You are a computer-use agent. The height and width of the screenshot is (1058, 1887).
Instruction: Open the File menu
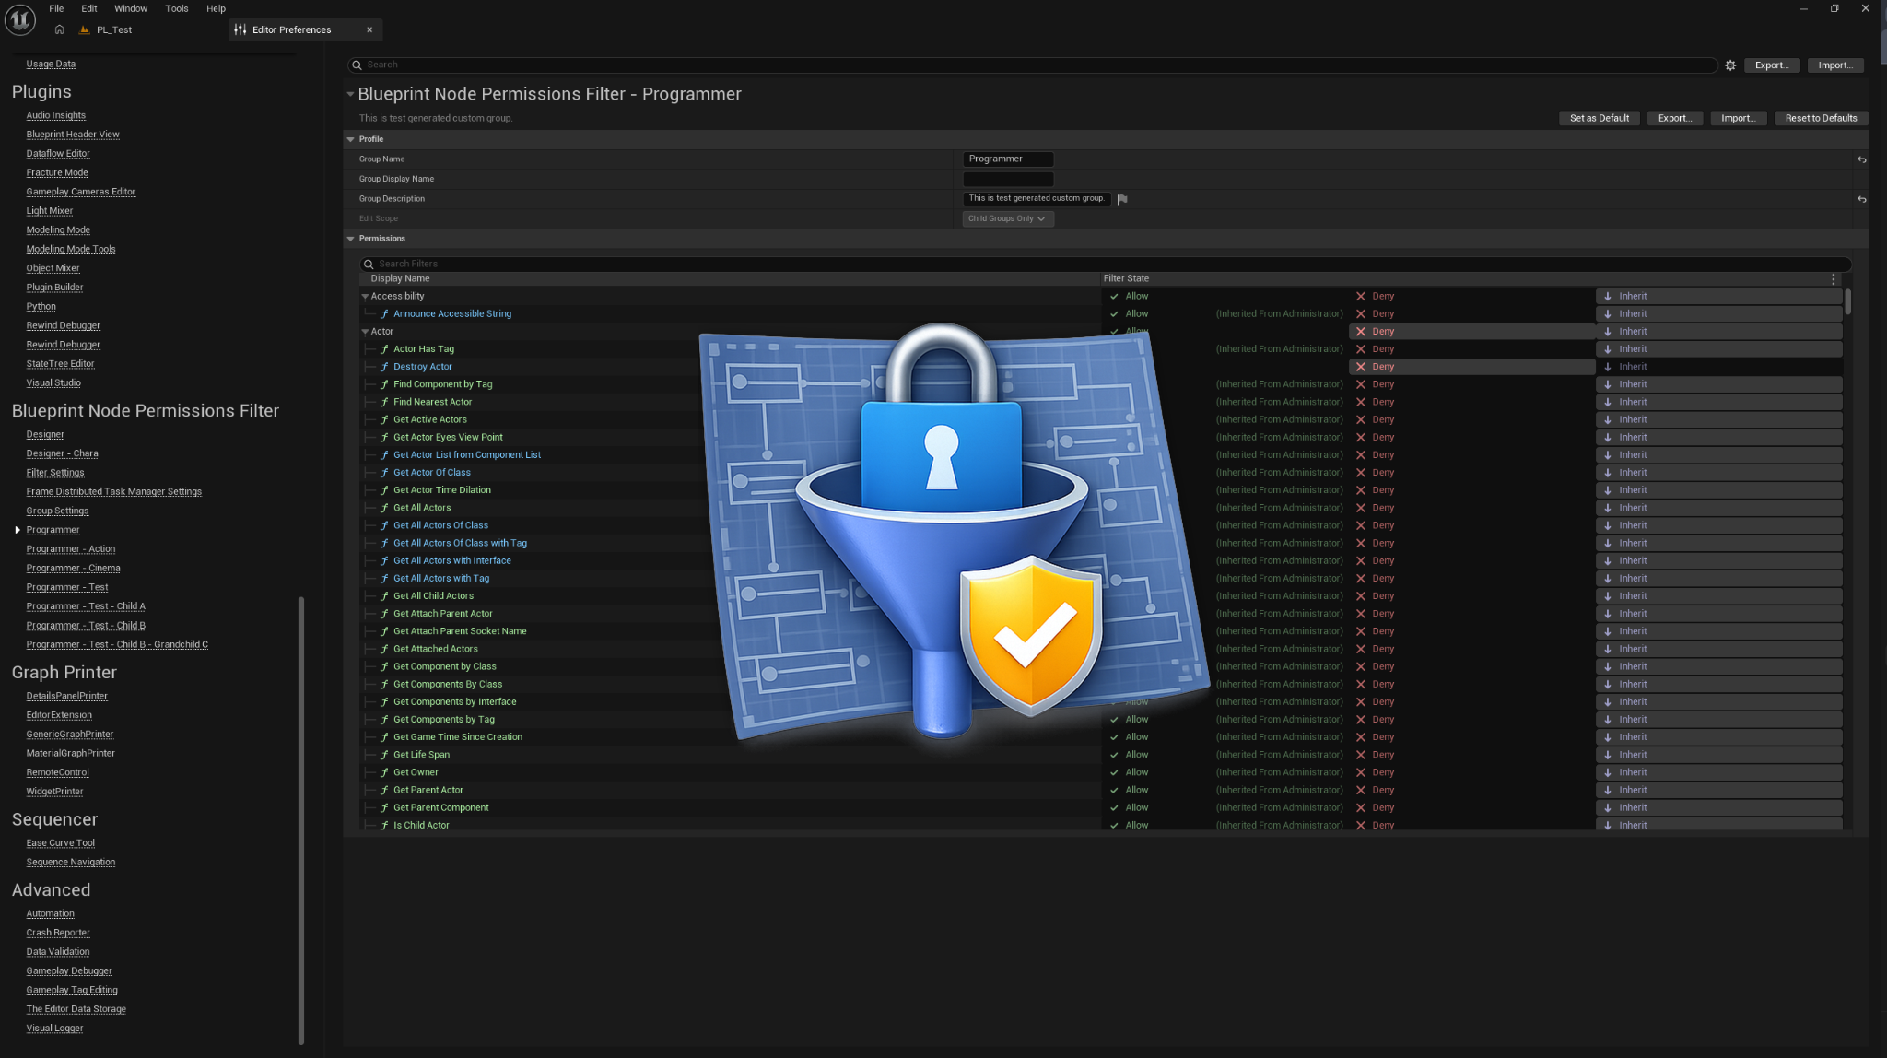coord(56,8)
